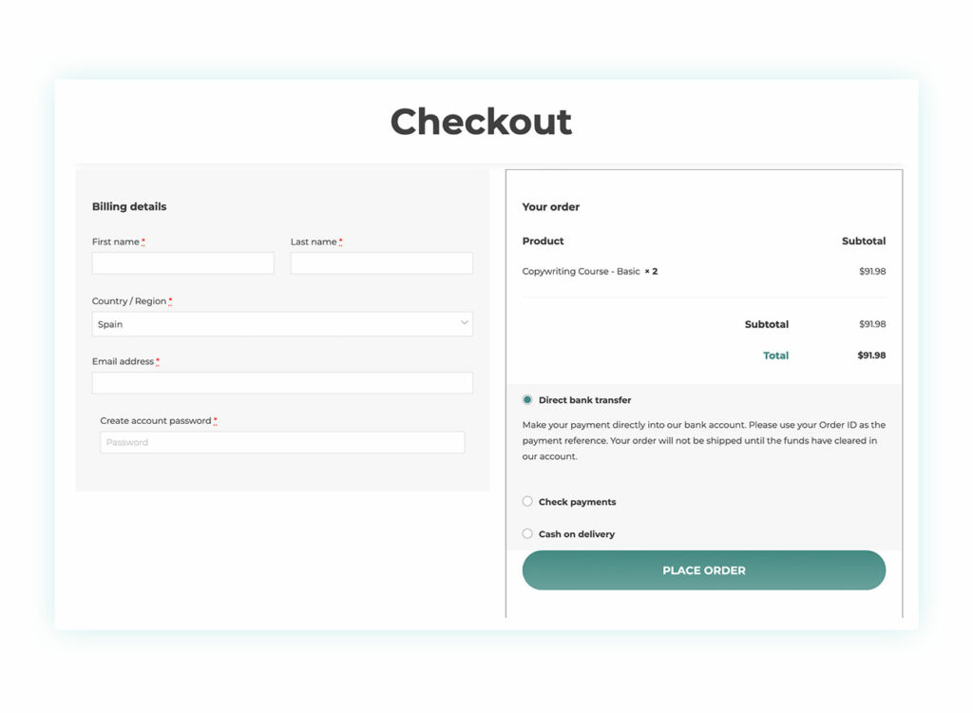Click into the First name field
Image resolution: width=973 pixels, height=713 pixels.
click(x=182, y=262)
